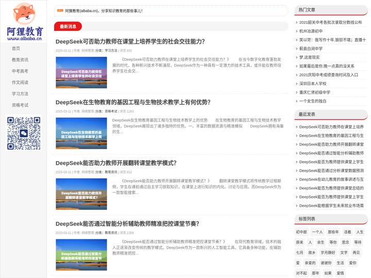371x278 pixels.
Task: Open hot article 梦,这是现实
Action: coord(310,58)
